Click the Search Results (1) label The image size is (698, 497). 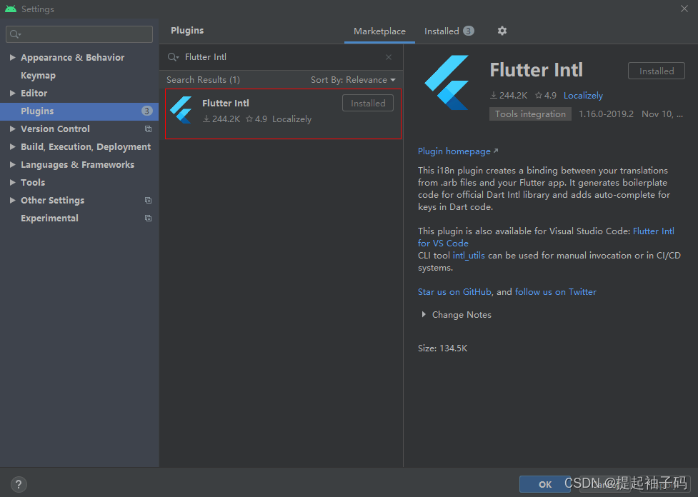tap(203, 80)
